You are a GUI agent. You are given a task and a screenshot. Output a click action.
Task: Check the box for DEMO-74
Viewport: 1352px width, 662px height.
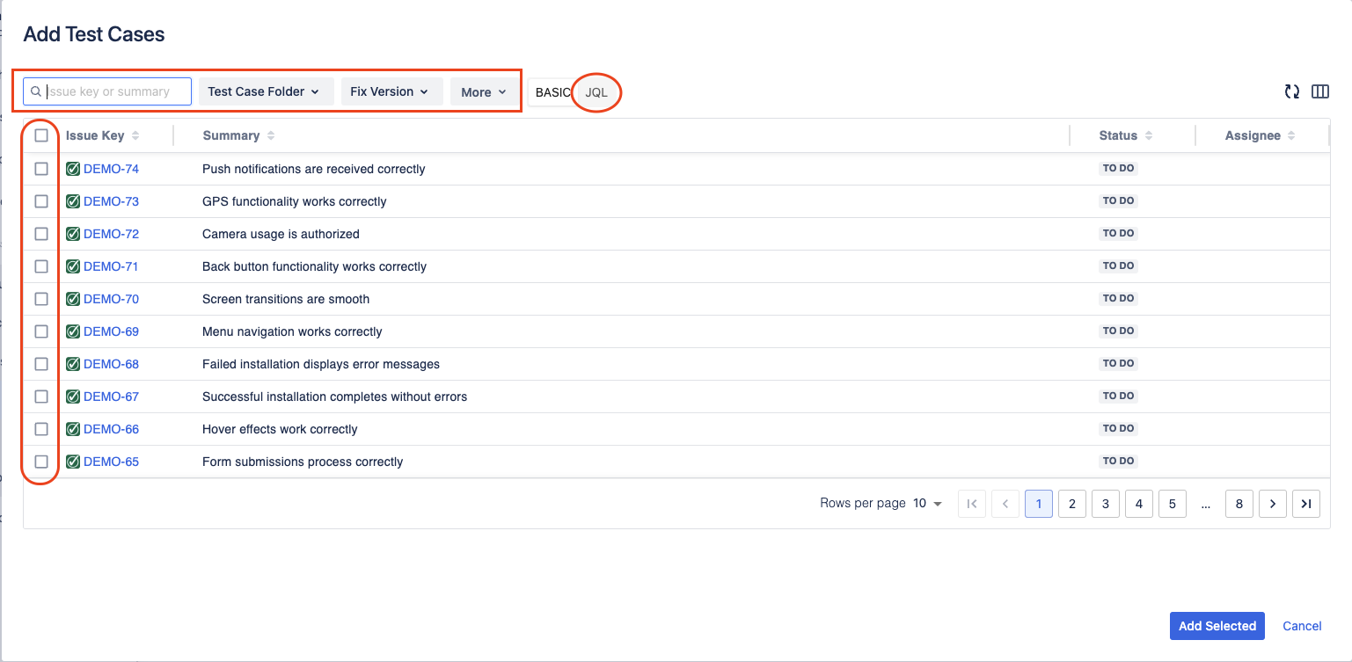click(x=41, y=169)
